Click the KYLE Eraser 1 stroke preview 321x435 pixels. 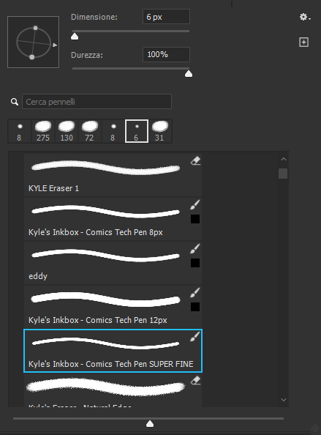pos(105,168)
